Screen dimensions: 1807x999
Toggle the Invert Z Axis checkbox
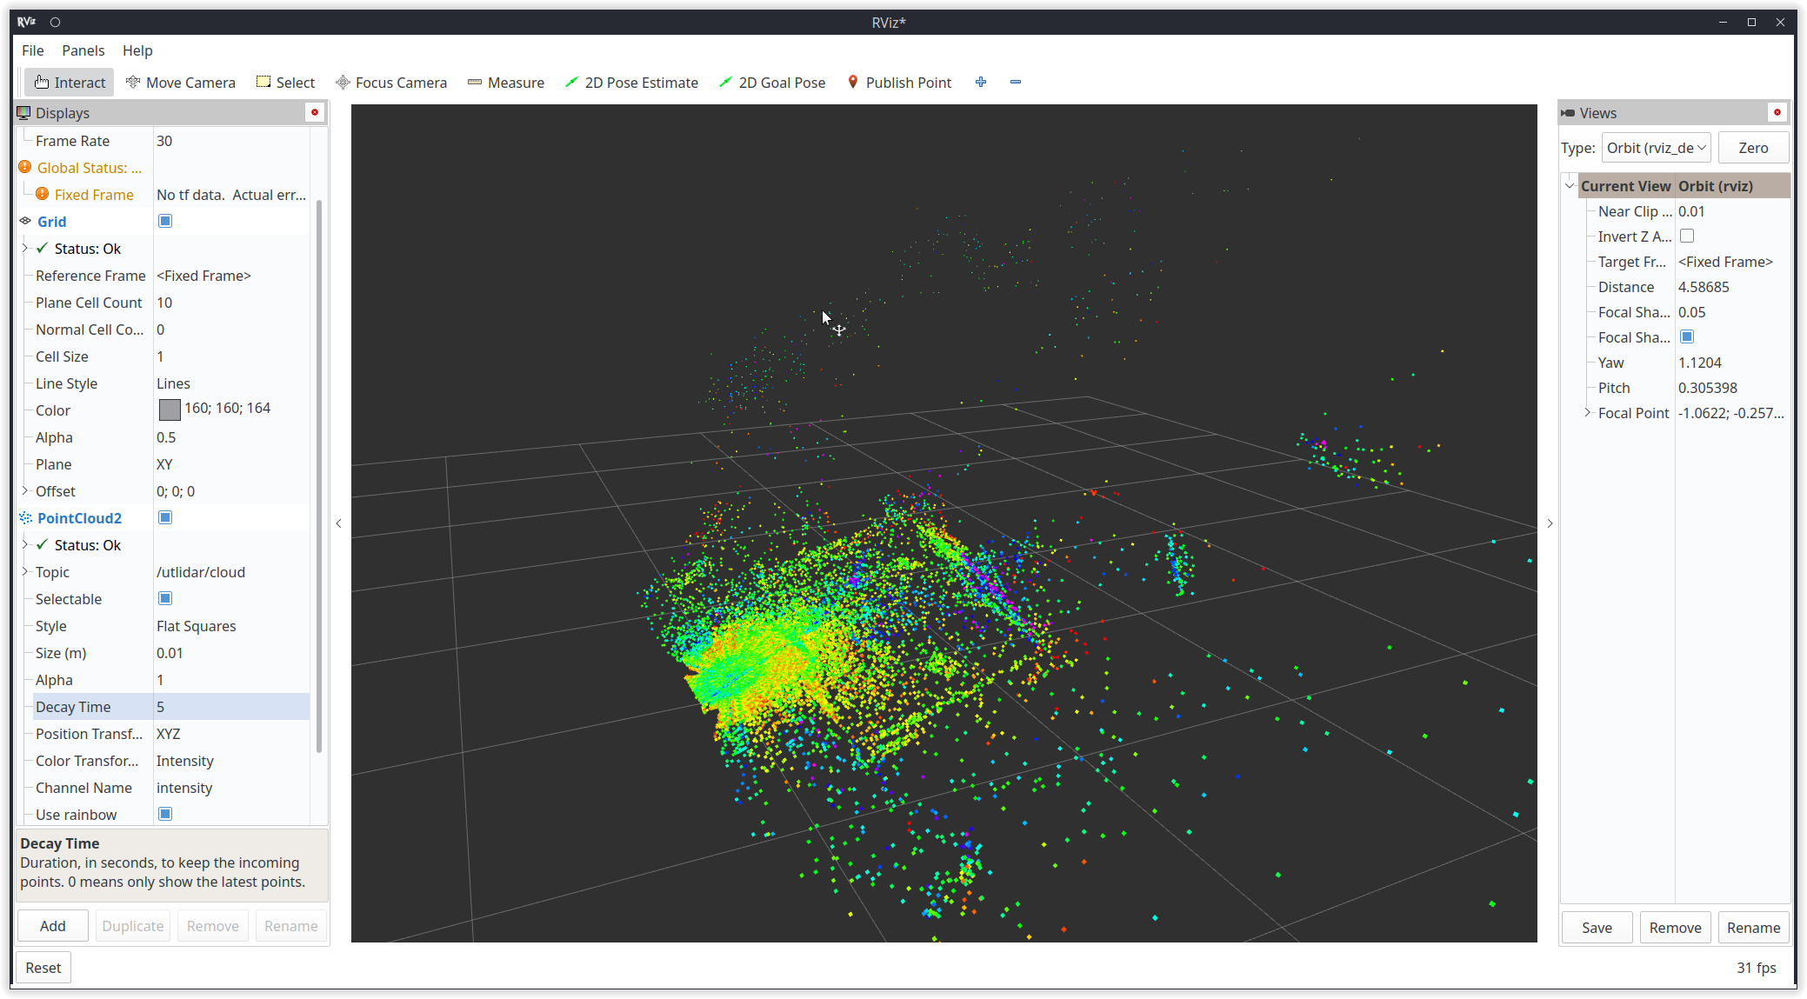[x=1687, y=236]
